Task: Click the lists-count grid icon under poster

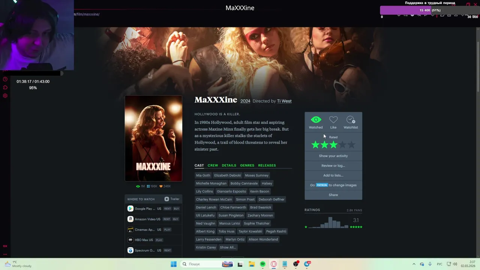Action: tap(148, 186)
